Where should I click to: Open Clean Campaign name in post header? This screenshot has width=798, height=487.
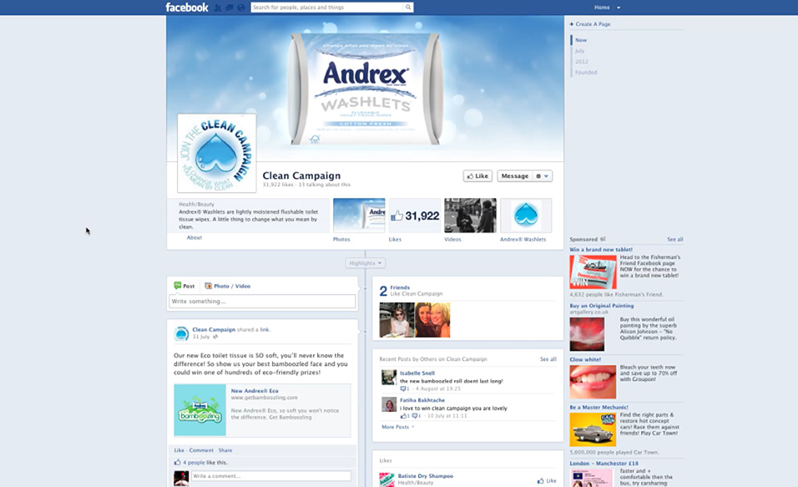coord(214,330)
